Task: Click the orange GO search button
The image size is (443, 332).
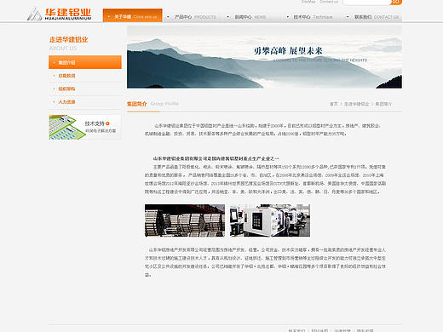Action: click(x=396, y=2)
